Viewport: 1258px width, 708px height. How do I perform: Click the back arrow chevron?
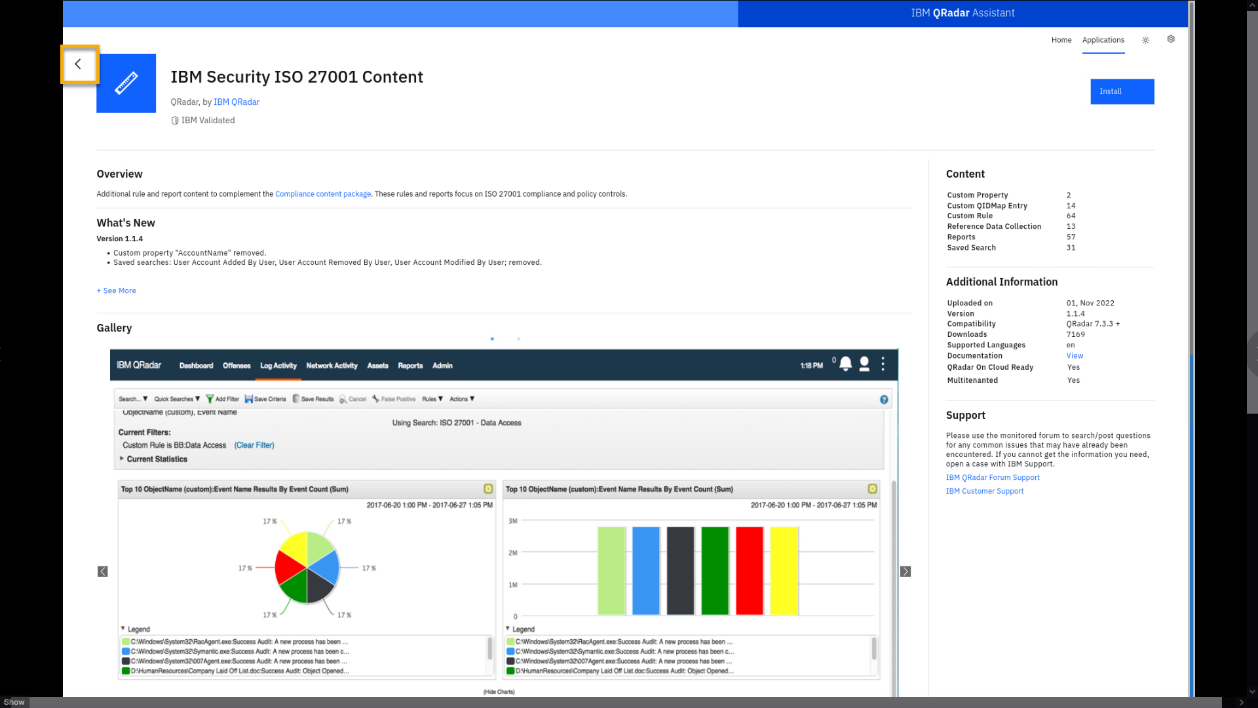78,64
